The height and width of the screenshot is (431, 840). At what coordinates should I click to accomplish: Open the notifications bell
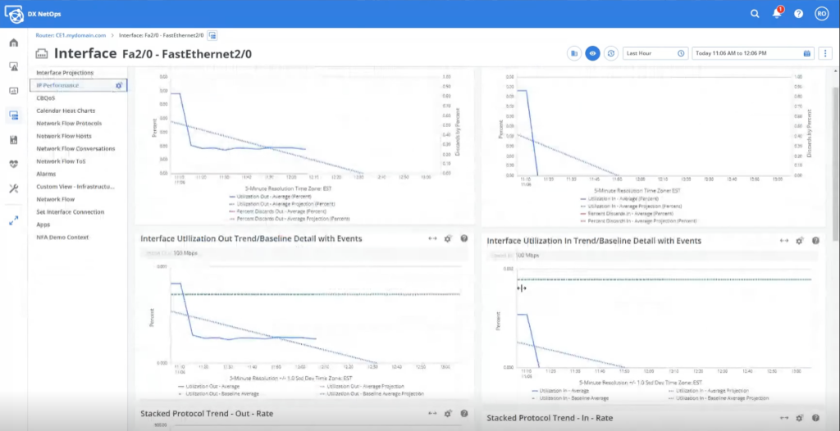[776, 14]
